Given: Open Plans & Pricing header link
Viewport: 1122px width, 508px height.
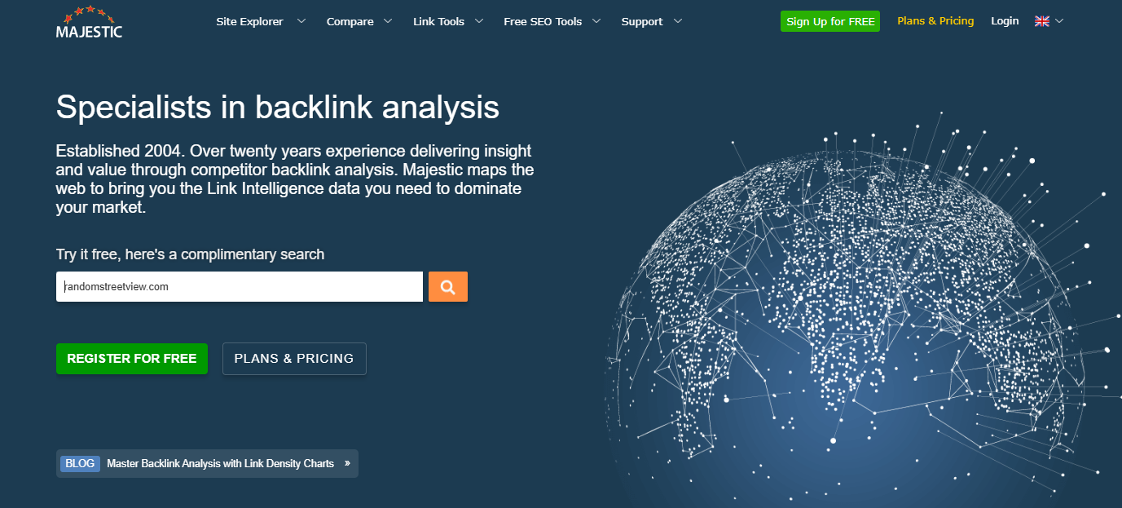Looking at the screenshot, I should pos(935,21).
